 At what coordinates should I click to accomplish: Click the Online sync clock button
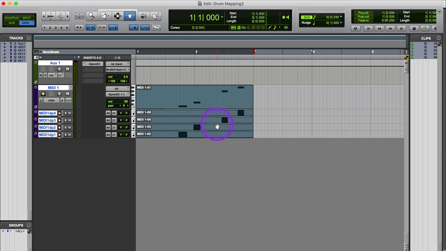[x=355, y=29]
